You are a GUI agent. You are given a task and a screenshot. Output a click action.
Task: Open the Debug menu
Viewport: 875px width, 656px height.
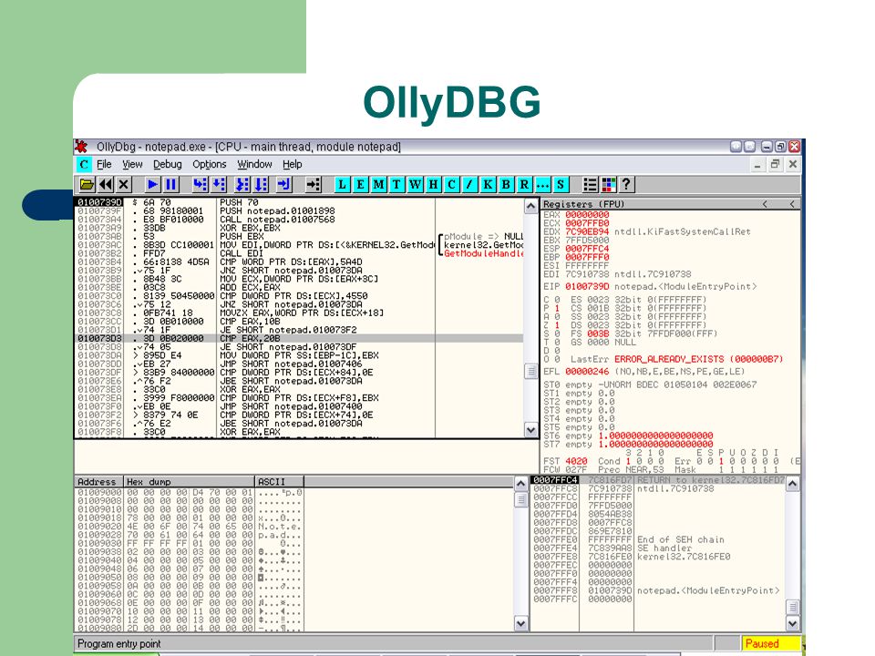pos(168,165)
